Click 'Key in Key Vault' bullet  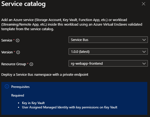[33, 103]
